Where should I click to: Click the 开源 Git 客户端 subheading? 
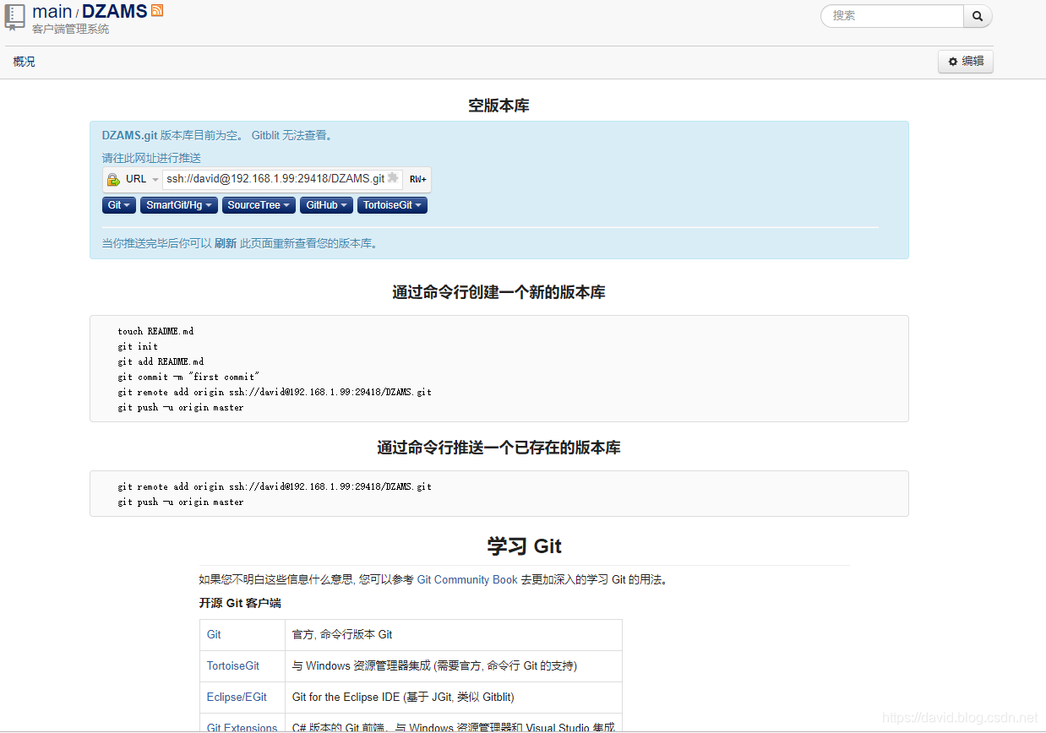click(240, 603)
